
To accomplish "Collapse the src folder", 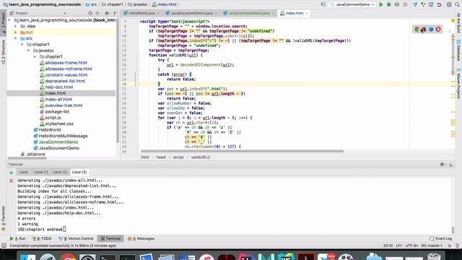I will pos(16,38).
